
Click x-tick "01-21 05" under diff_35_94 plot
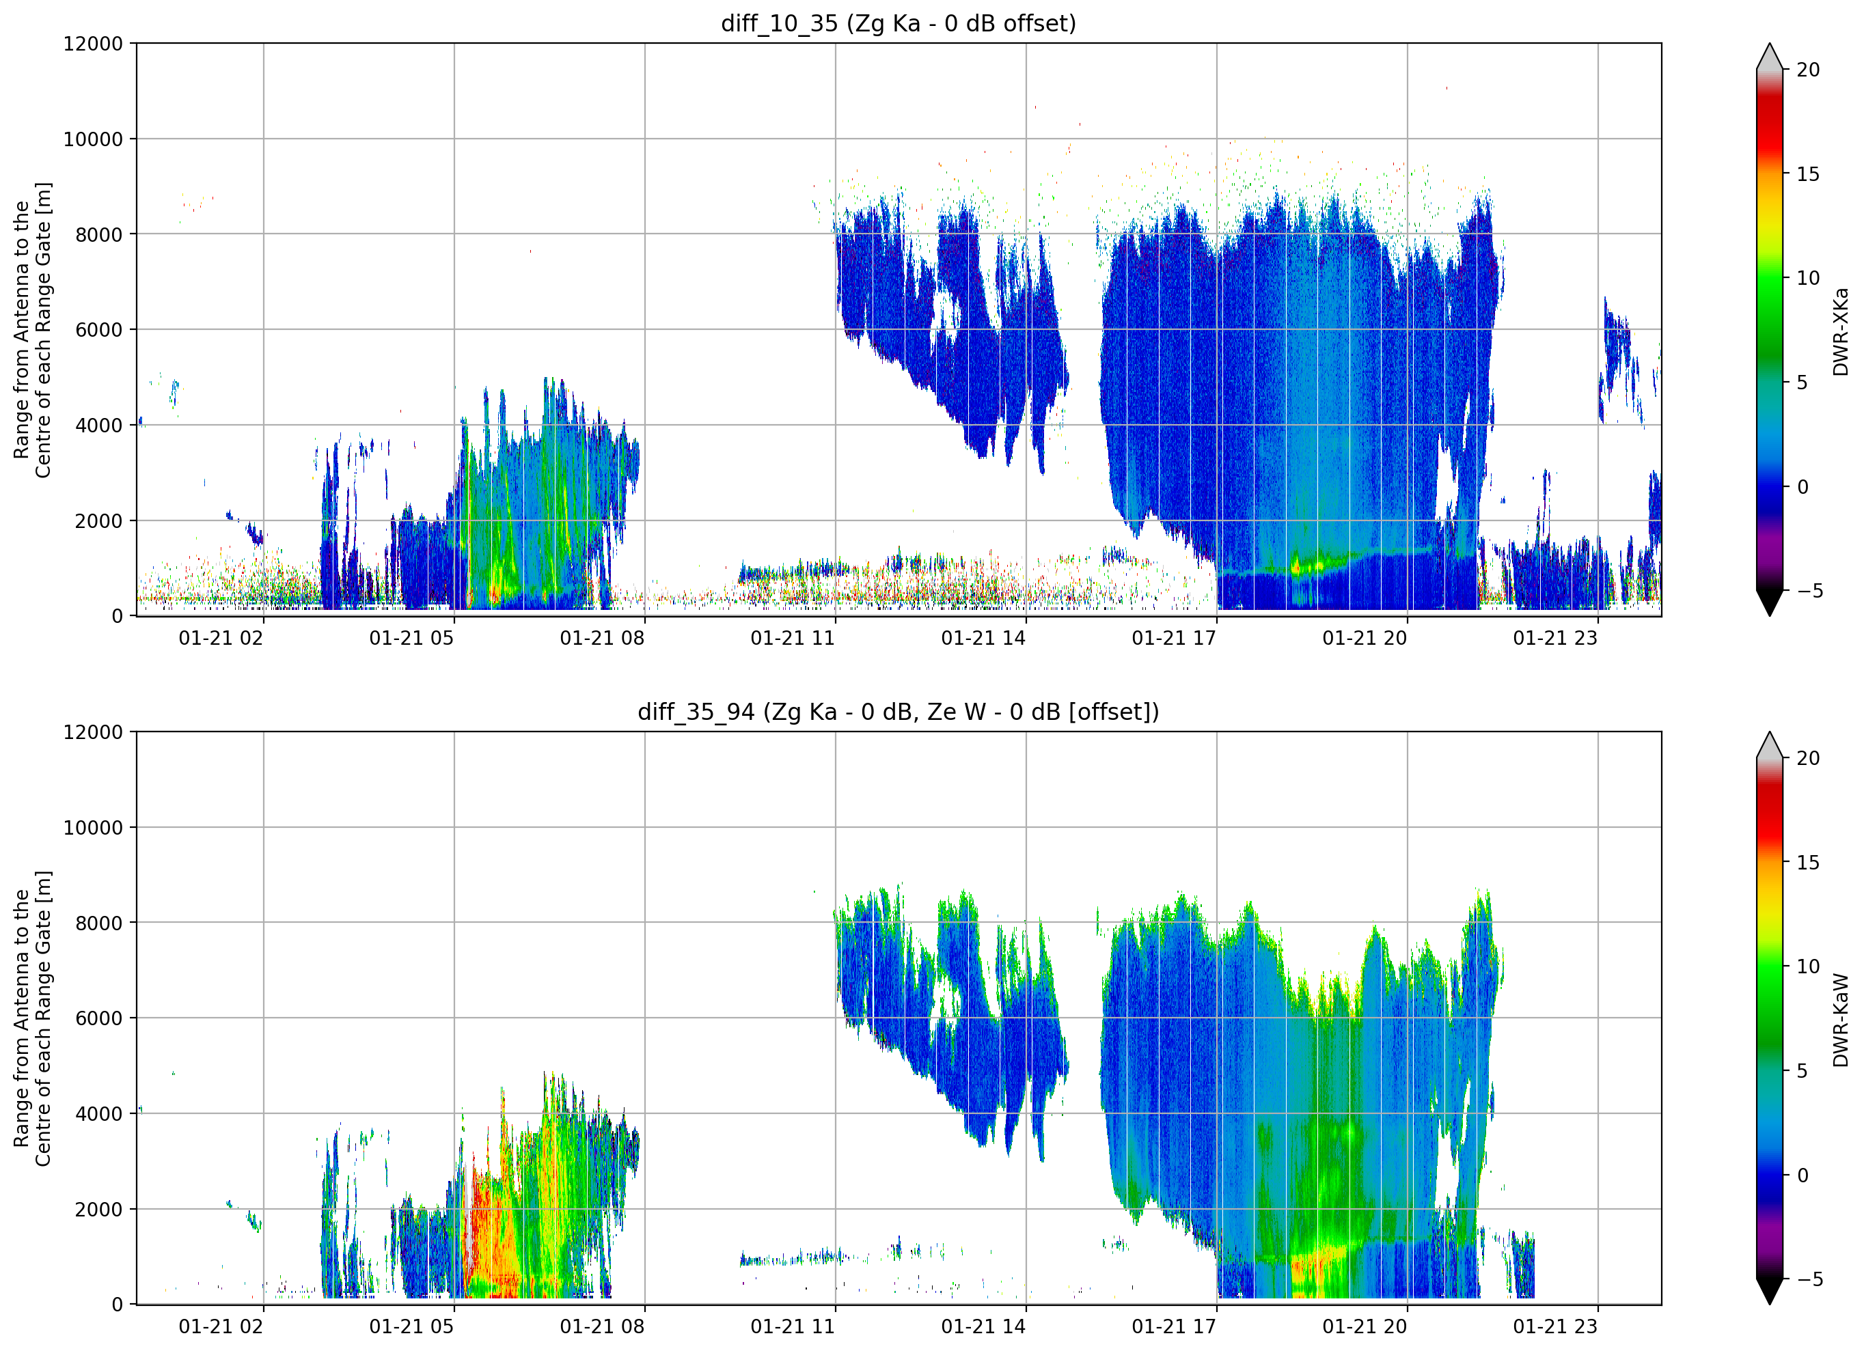click(412, 1326)
